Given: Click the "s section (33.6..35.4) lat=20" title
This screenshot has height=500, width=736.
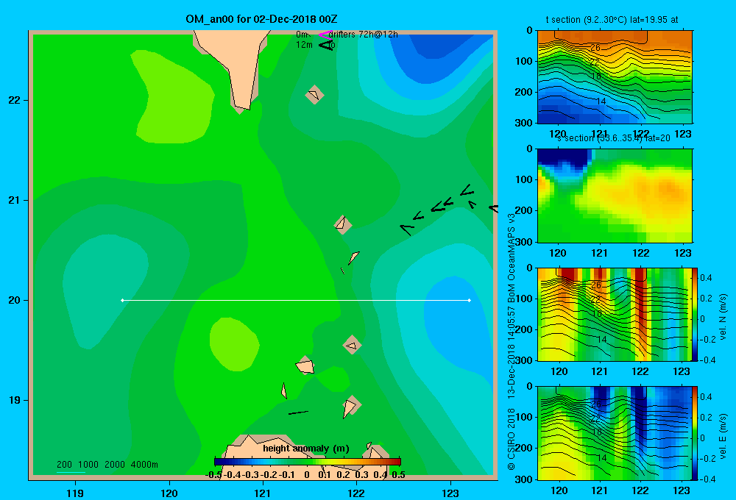Looking at the screenshot, I should (613, 138).
